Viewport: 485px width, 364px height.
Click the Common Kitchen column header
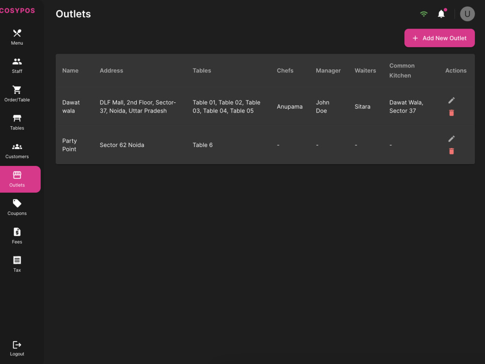pyautogui.click(x=402, y=70)
